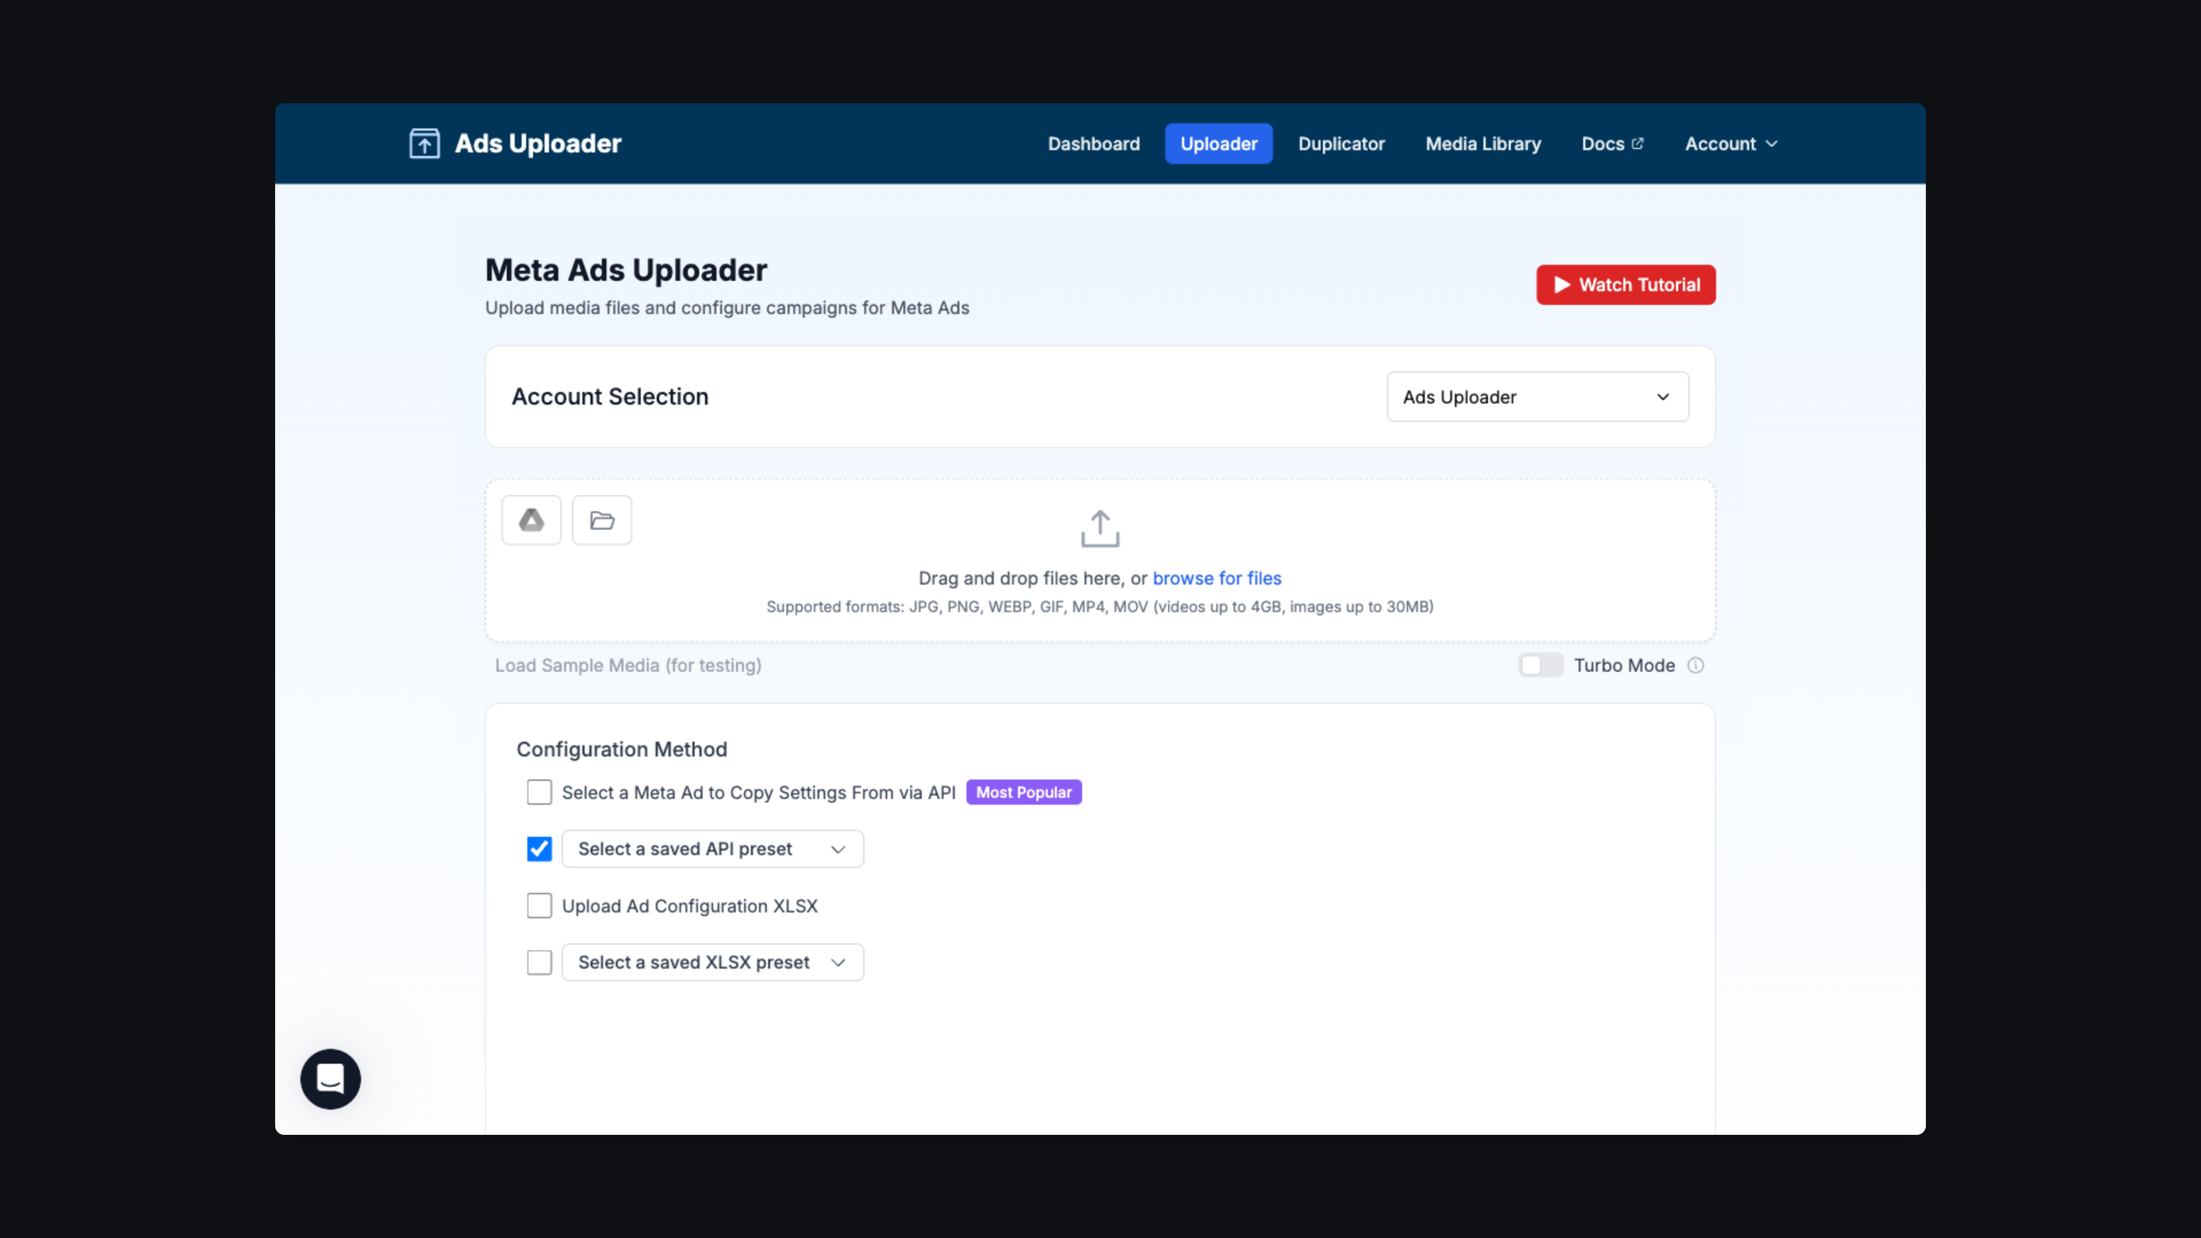Tick the saved XLSX preset checkbox
This screenshot has height=1238, width=2201.
pos(539,963)
